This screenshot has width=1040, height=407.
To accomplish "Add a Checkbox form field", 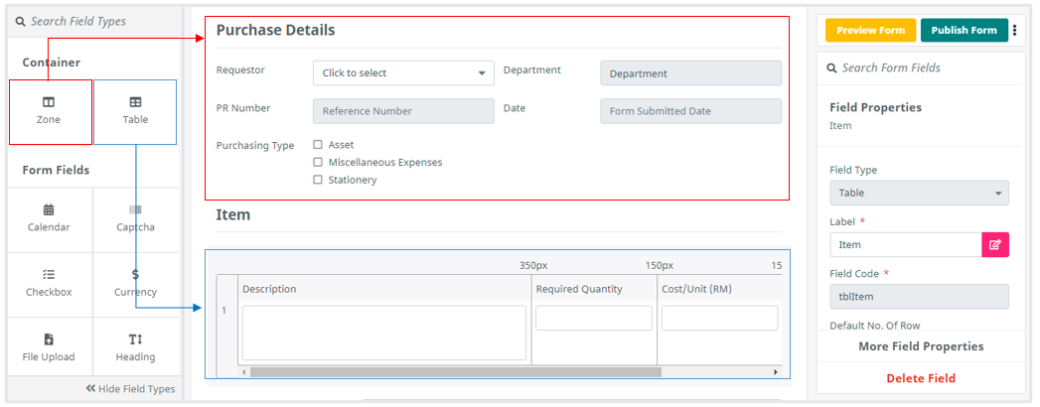I will click(49, 284).
